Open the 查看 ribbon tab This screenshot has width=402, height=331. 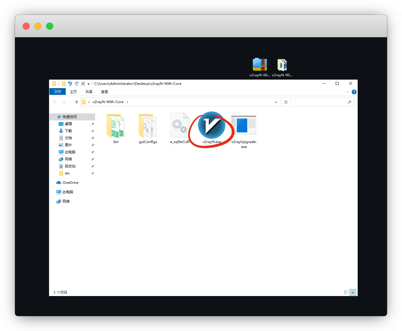tap(105, 92)
